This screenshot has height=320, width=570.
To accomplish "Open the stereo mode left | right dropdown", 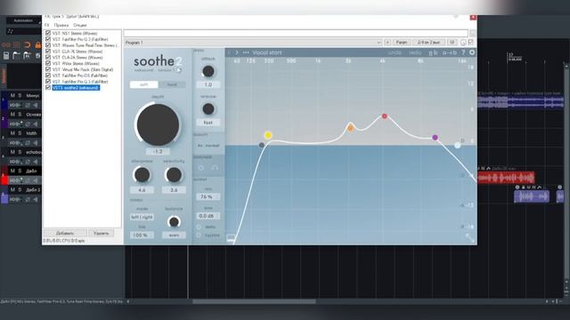I will [x=142, y=217].
